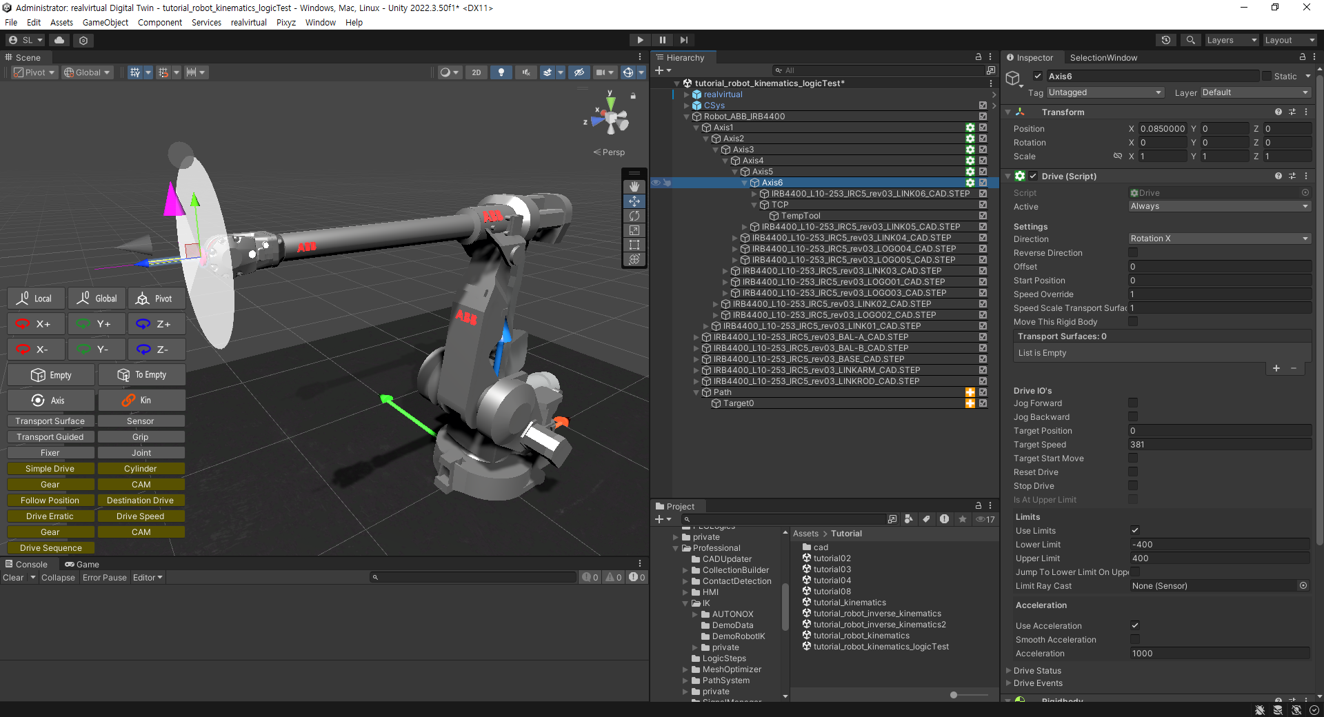Click the Drive component help icon
The height and width of the screenshot is (717, 1324).
pyautogui.click(x=1278, y=176)
